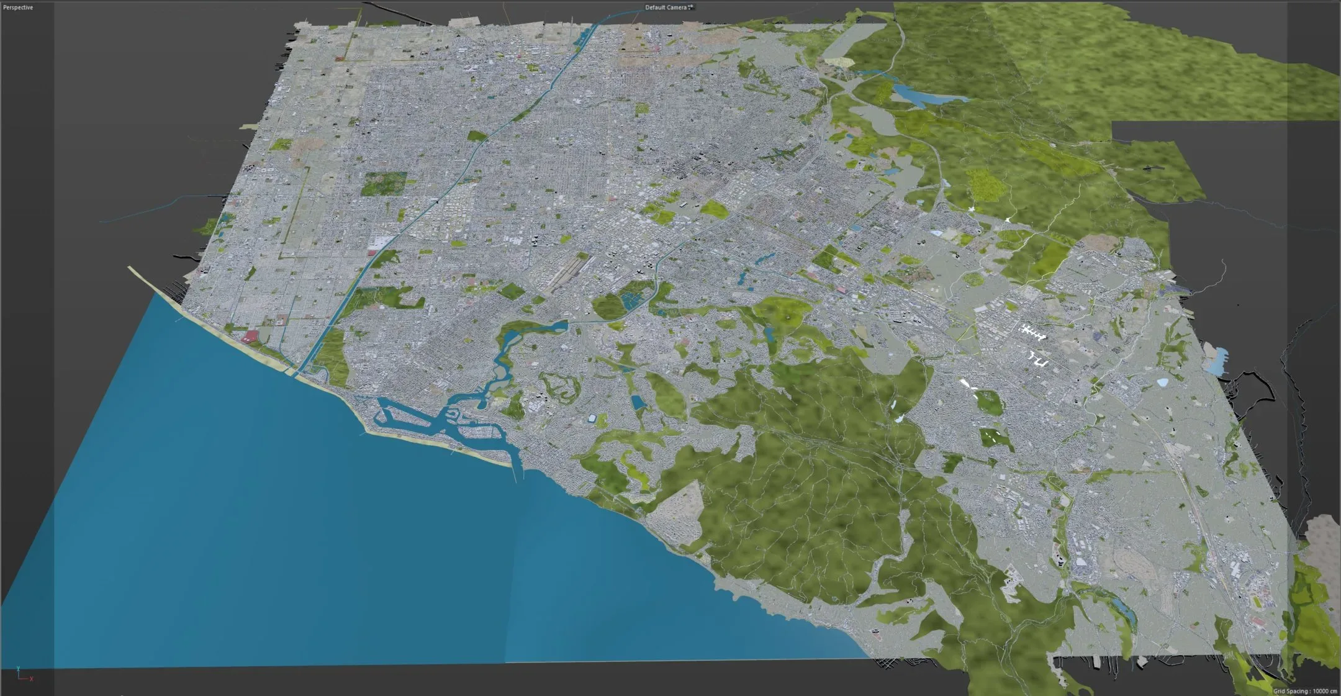Viewport: 1341px width, 696px height.
Task: Click the red building near the coast
Action: point(248,335)
